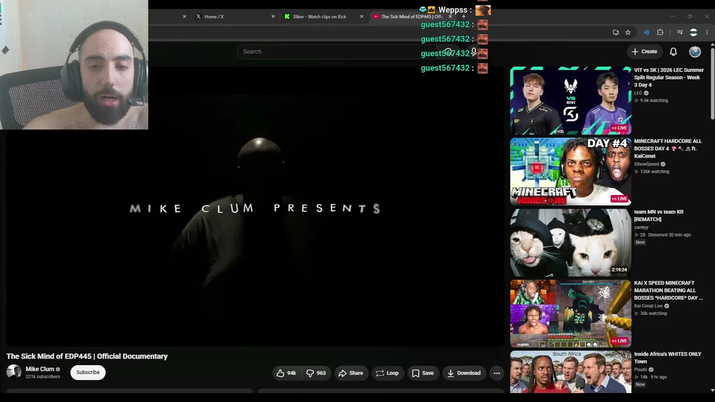The image size is (715, 402).
Task: Visit the IShowSpeed channel name
Action: (646, 164)
